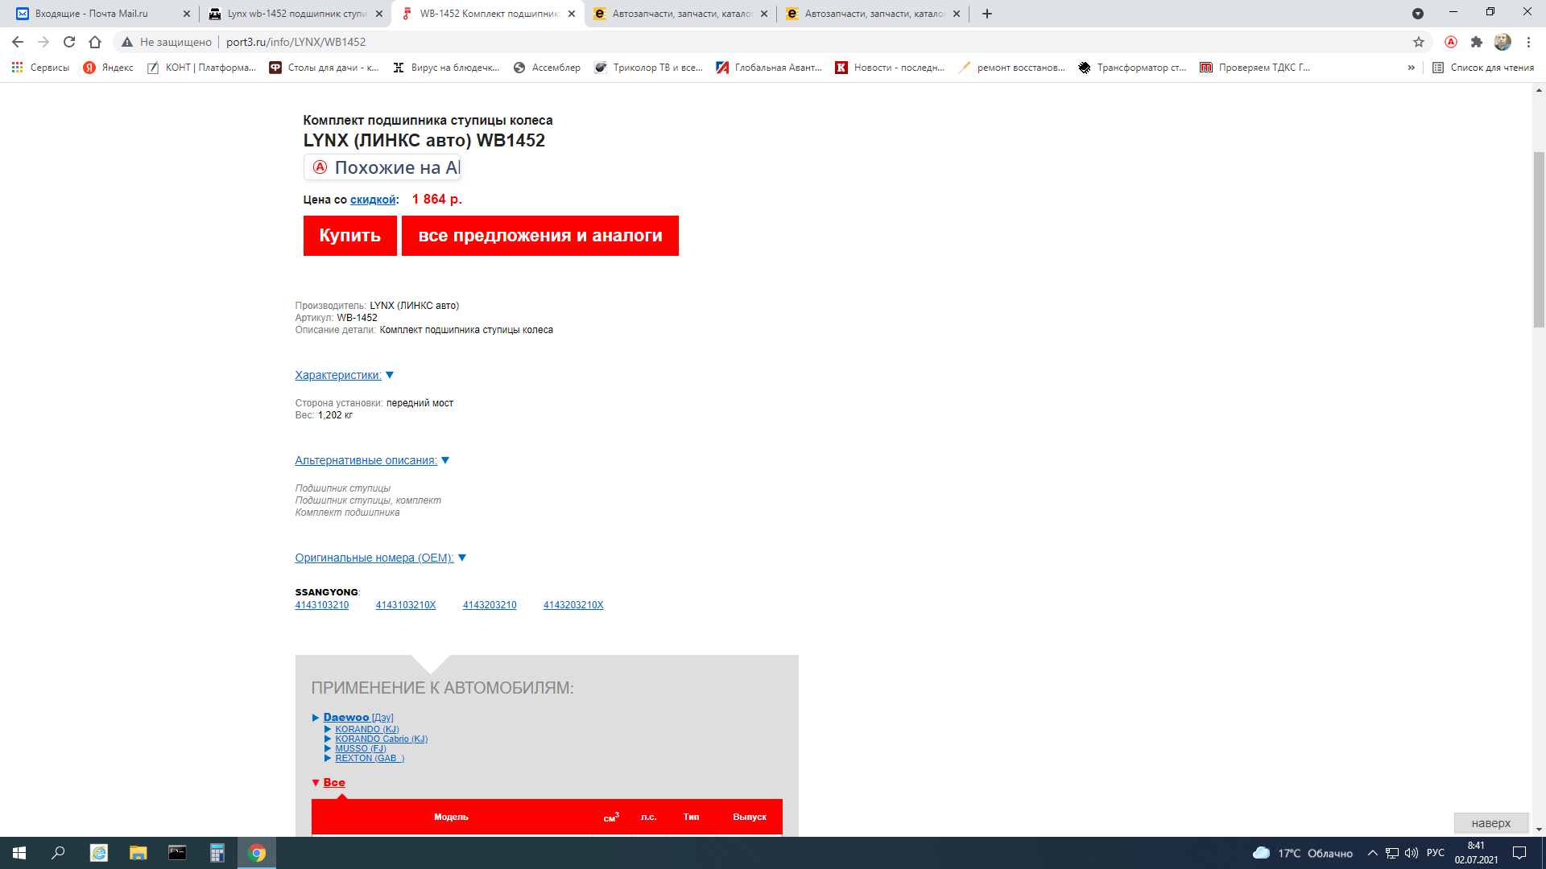Close the WB-1452 Комплект подшипника tab

(572, 14)
